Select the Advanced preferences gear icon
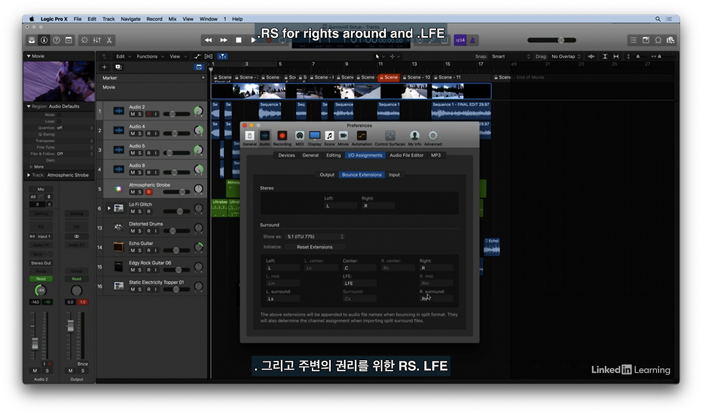Image resolution: width=702 pixels, height=414 pixels. (433, 137)
